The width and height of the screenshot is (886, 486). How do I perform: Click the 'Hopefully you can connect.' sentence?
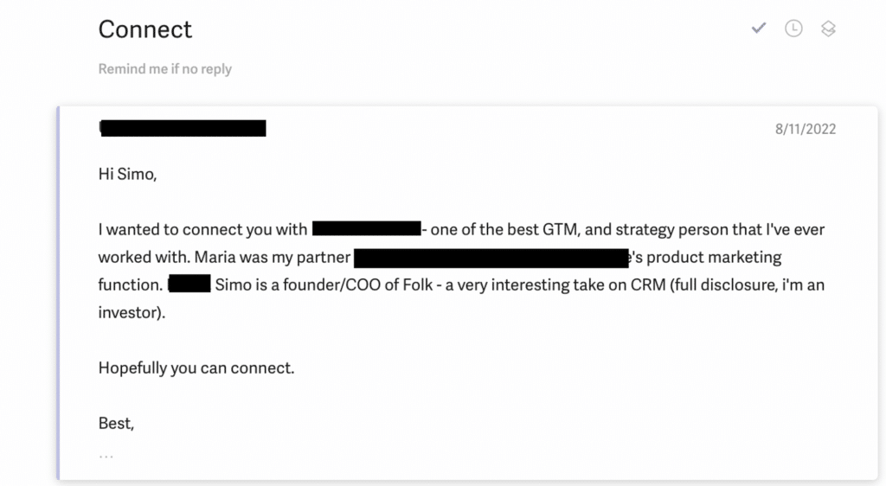coord(196,368)
